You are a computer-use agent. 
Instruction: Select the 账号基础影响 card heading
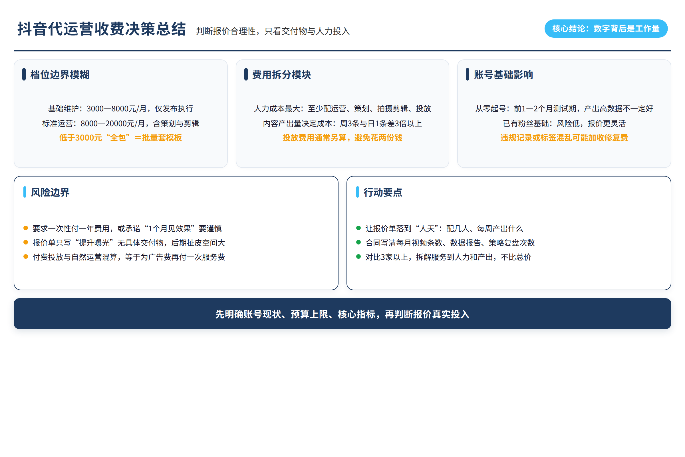503,75
